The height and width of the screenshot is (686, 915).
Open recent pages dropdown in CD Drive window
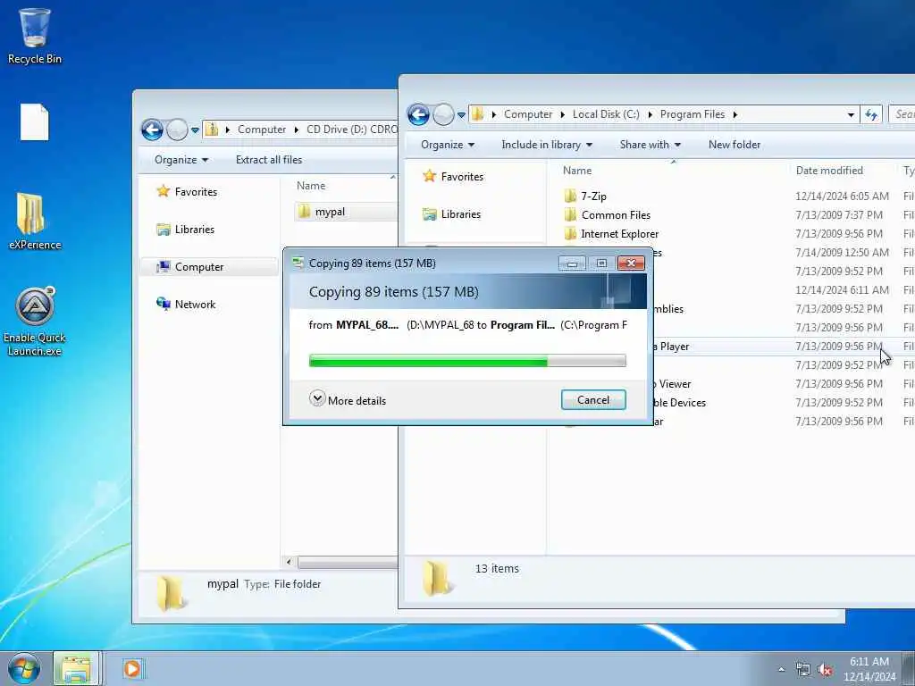195,130
